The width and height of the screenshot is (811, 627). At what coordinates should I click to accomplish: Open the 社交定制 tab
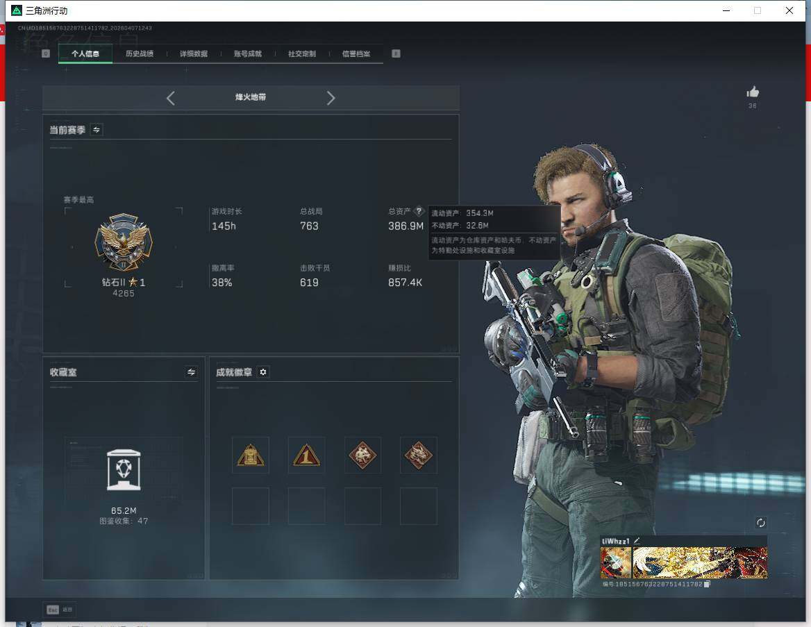302,53
